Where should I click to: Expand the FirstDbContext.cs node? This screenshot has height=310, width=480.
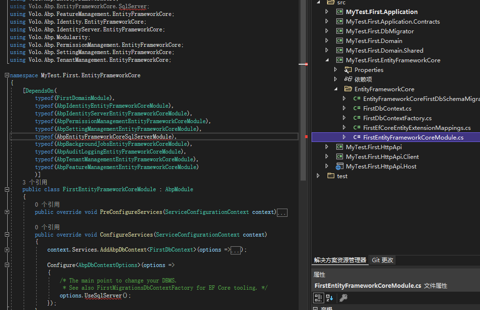344,108
